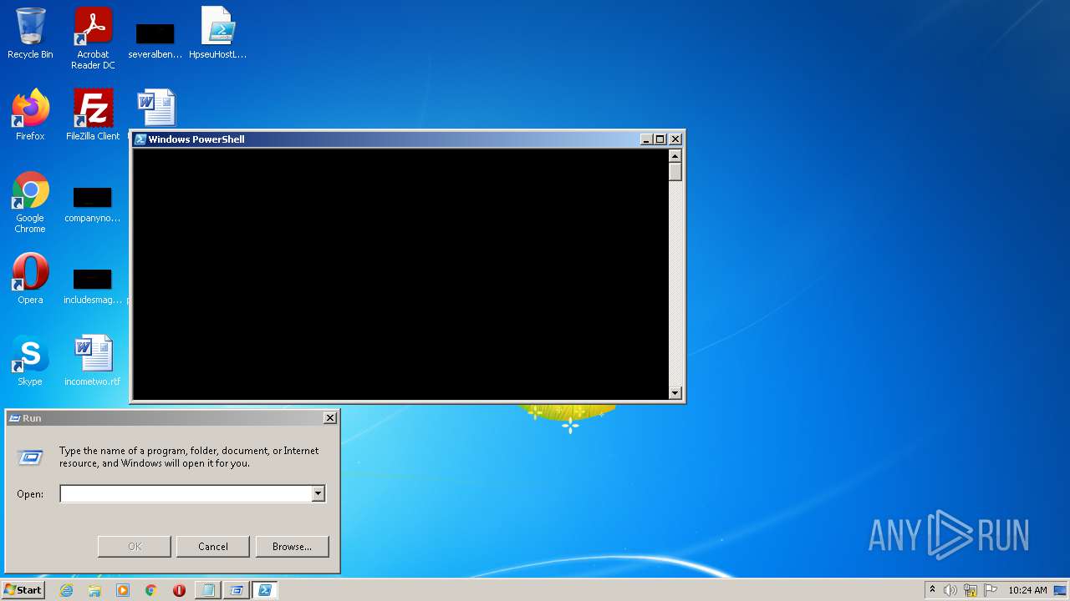Click the 10:24 AM system clock

[x=1027, y=590]
